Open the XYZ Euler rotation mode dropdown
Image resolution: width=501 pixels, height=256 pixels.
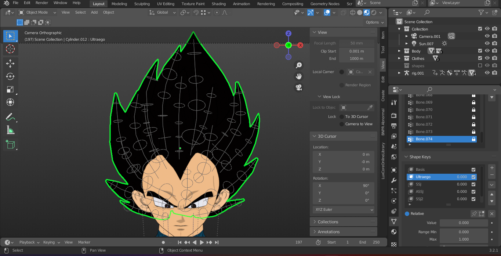[x=344, y=210]
